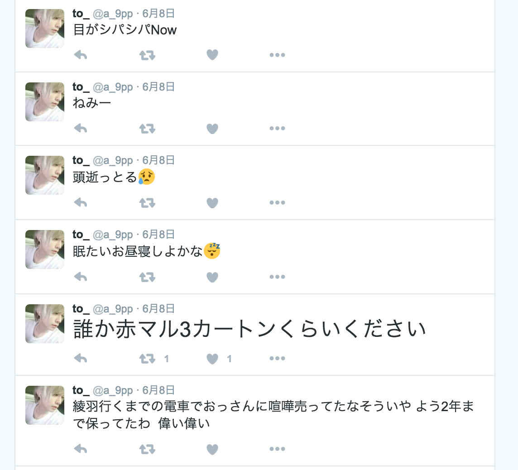This screenshot has width=518, height=470.
Task: Click the profile avatar beside 誰か赤マル tweet
Action: 45,324
